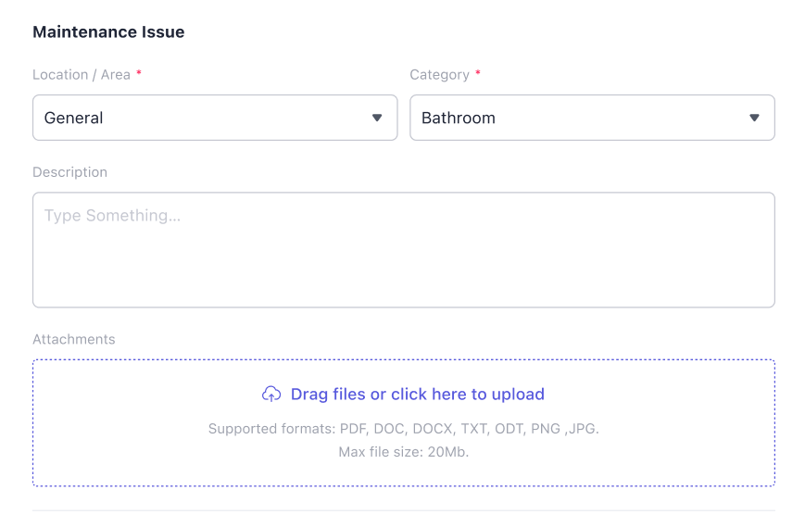Click the Supported formats hint text
805x527 pixels.
pyautogui.click(x=403, y=429)
